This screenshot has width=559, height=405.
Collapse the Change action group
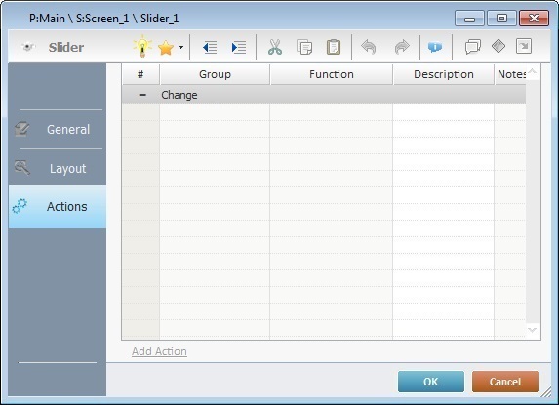142,95
